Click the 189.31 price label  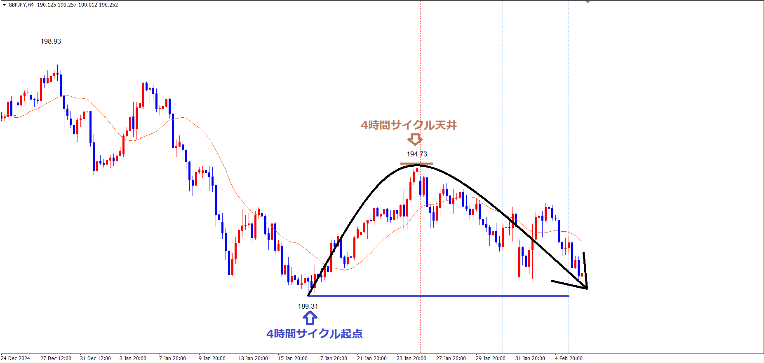coord(308,307)
